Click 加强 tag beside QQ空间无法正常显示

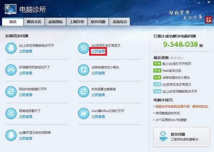click(157, 85)
